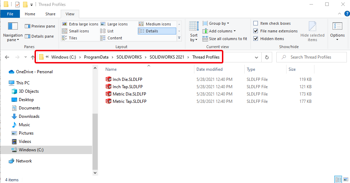The image size is (350, 183).
Task: Open the Sort by menu
Action: [x=194, y=31]
